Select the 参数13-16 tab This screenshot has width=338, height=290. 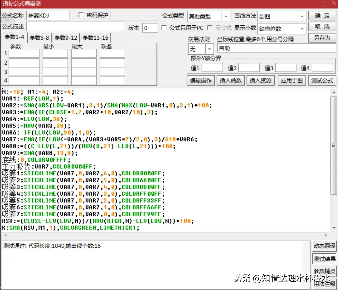point(95,38)
